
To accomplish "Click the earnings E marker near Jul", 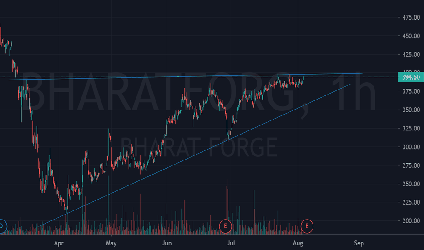I will click(225, 226).
